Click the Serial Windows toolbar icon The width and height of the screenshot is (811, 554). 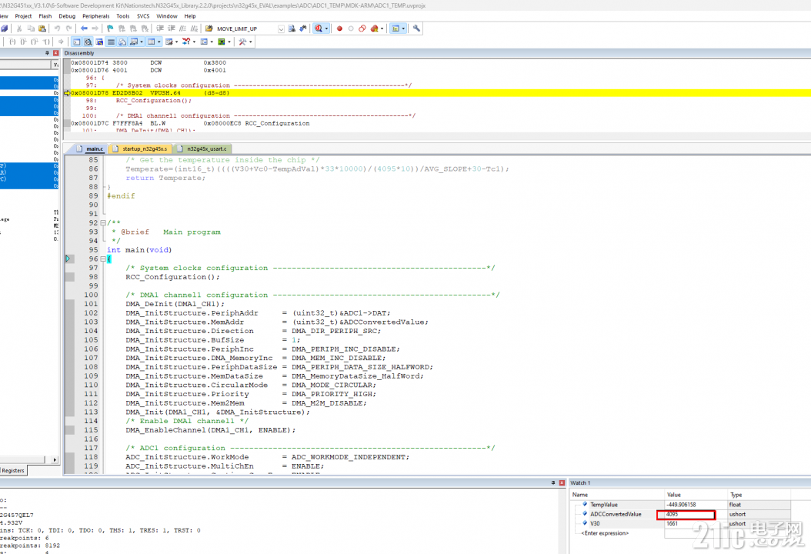pyautogui.click(x=169, y=42)
